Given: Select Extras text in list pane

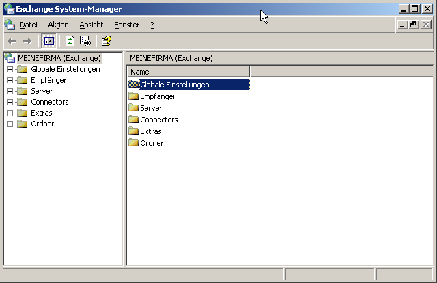Looking at the screenshot, I should pos(151,131).
